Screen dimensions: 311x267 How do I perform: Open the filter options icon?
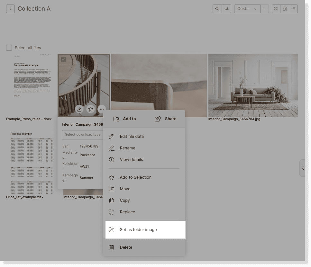pyautogui.click(x=226, y=9)
